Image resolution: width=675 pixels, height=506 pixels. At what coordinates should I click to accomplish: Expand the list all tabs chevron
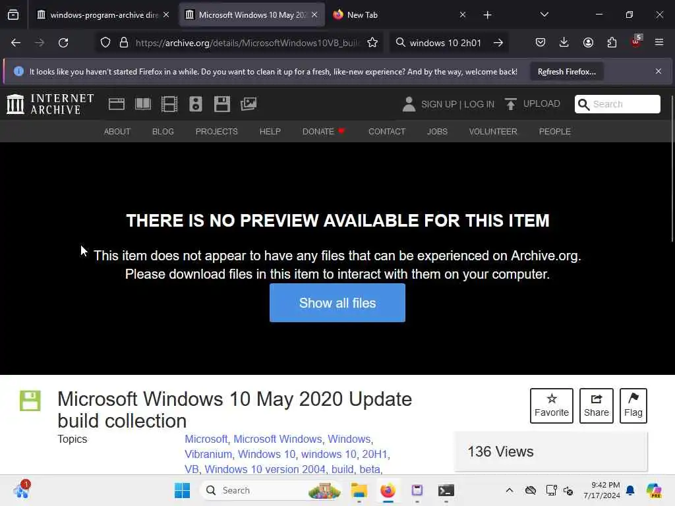tap(544, 14)
